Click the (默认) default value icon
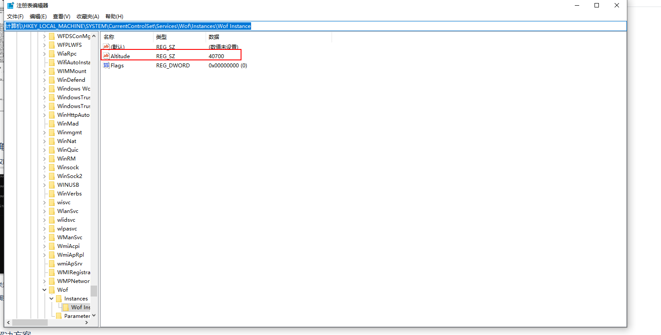This screenshot has width=661, height=335. coord(106,47)
